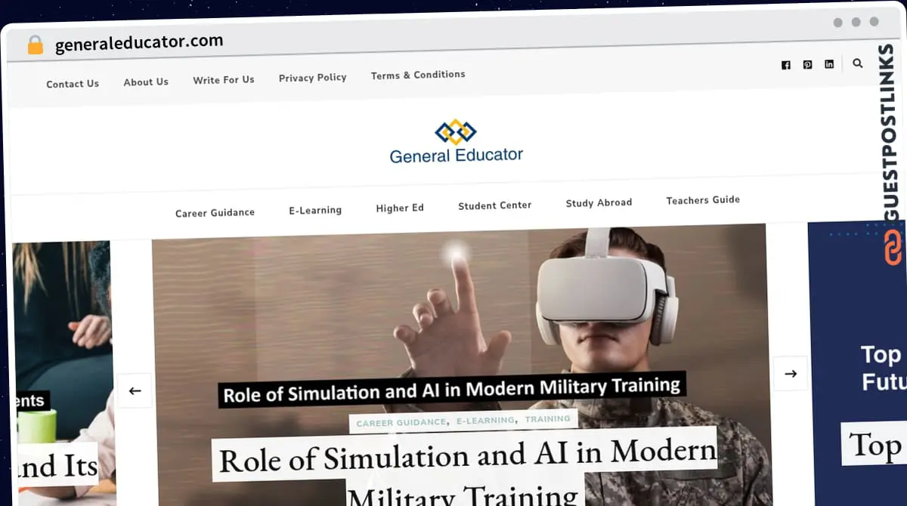Screen dimensions: 907x506
Task: Open the Student Center menu
Action: point(494,205)
